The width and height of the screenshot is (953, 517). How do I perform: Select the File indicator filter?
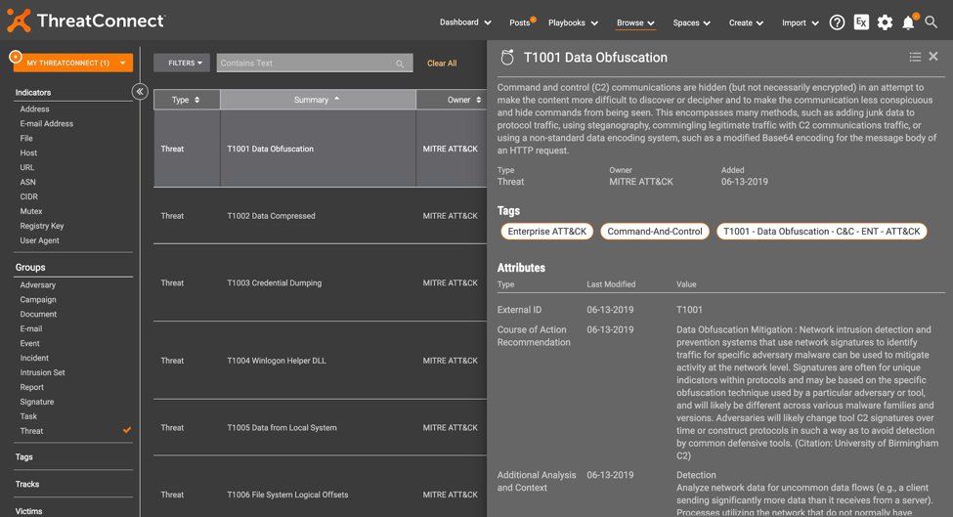pos(26,138)
